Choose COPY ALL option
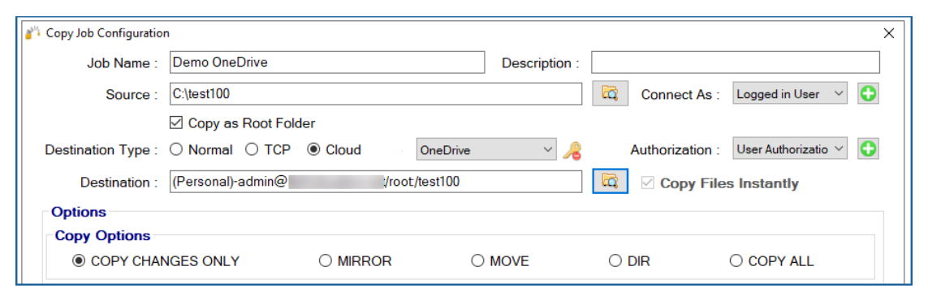928x301 pixels. click(x=736, y=260)
